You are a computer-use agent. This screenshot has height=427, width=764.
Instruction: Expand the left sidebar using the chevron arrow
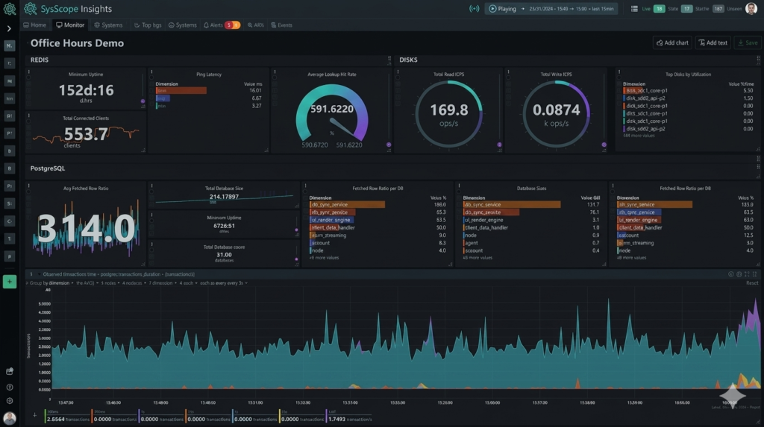pyautogui.click(x=9, y=29)
